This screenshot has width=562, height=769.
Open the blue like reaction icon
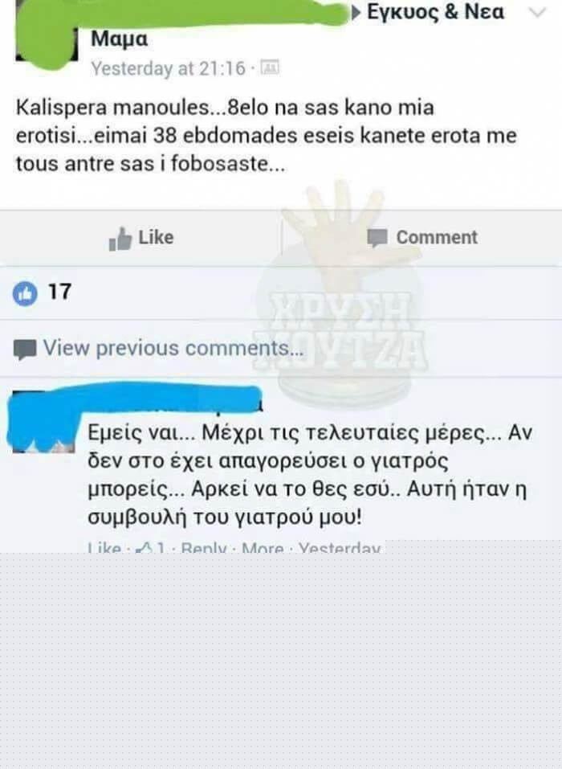point(25,293)
